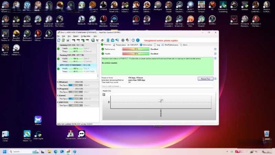Click the blue info circle toolbar icon

tap(138, 40)
